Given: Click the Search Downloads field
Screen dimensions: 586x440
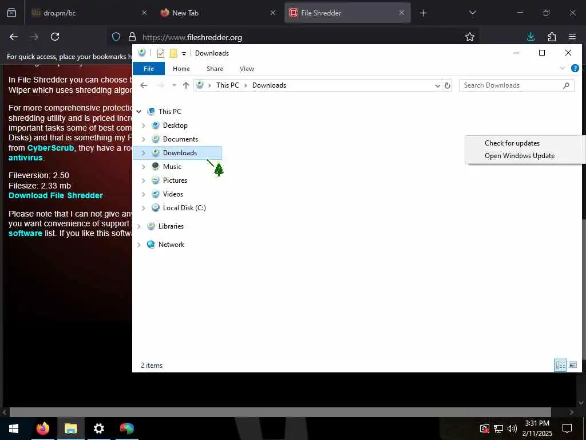Looking at the screenshot, I should tap(517, 85).
